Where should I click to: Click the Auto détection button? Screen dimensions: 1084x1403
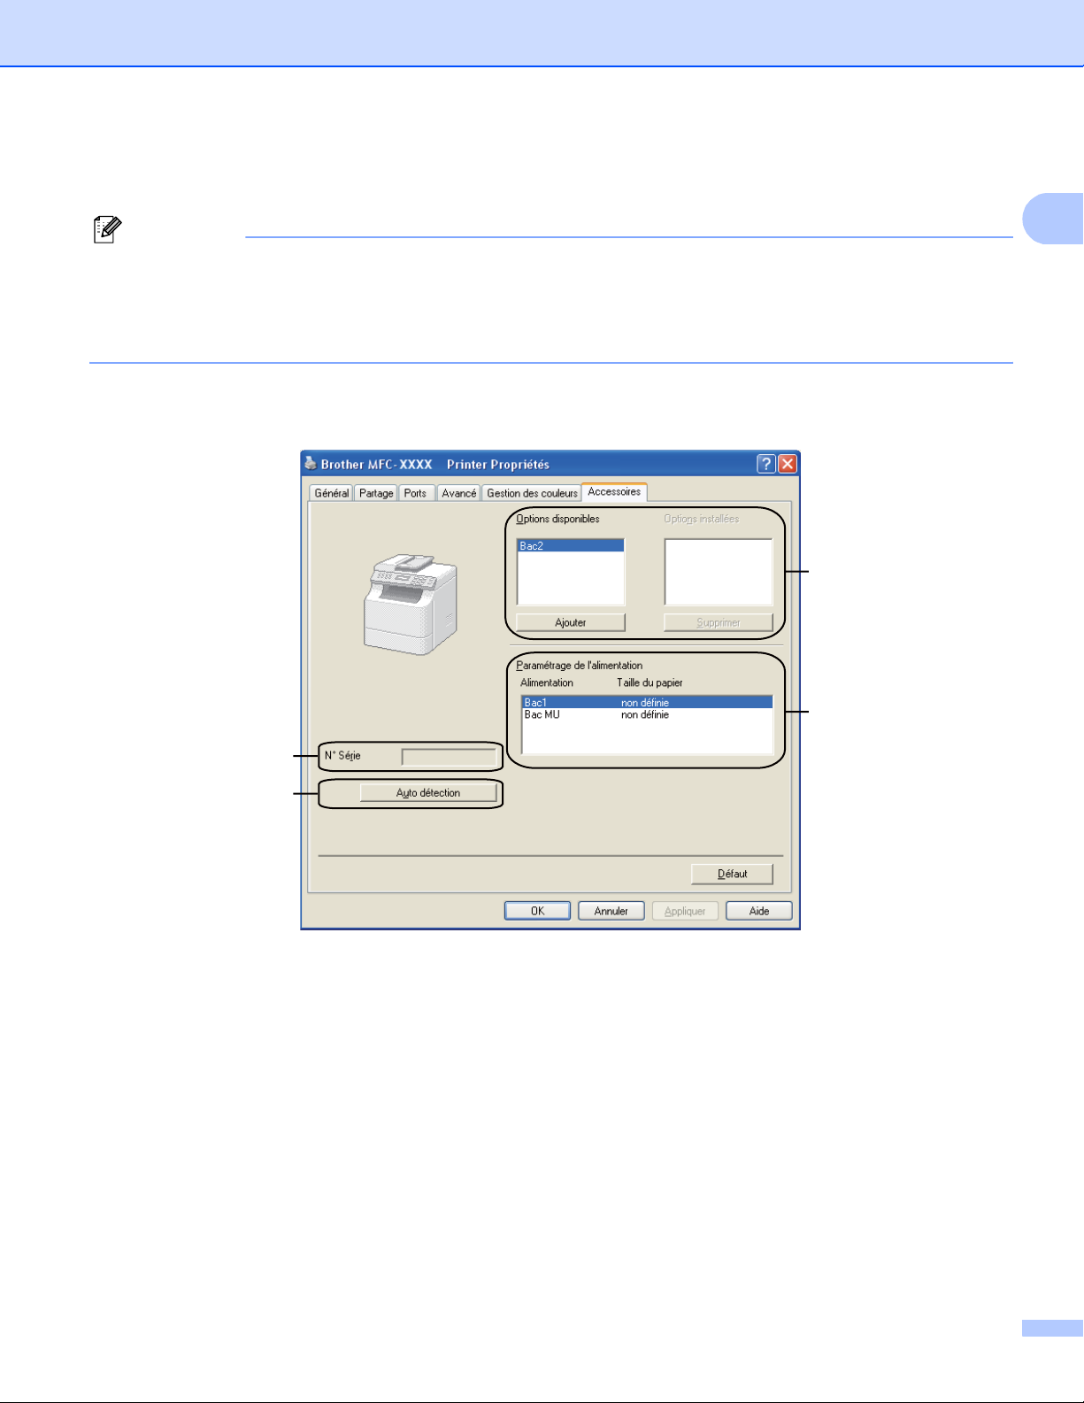pos(428,793)
